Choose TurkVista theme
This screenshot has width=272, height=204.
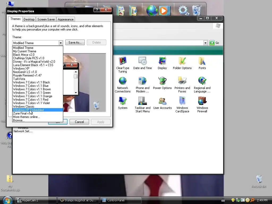(x=38, y=79)
